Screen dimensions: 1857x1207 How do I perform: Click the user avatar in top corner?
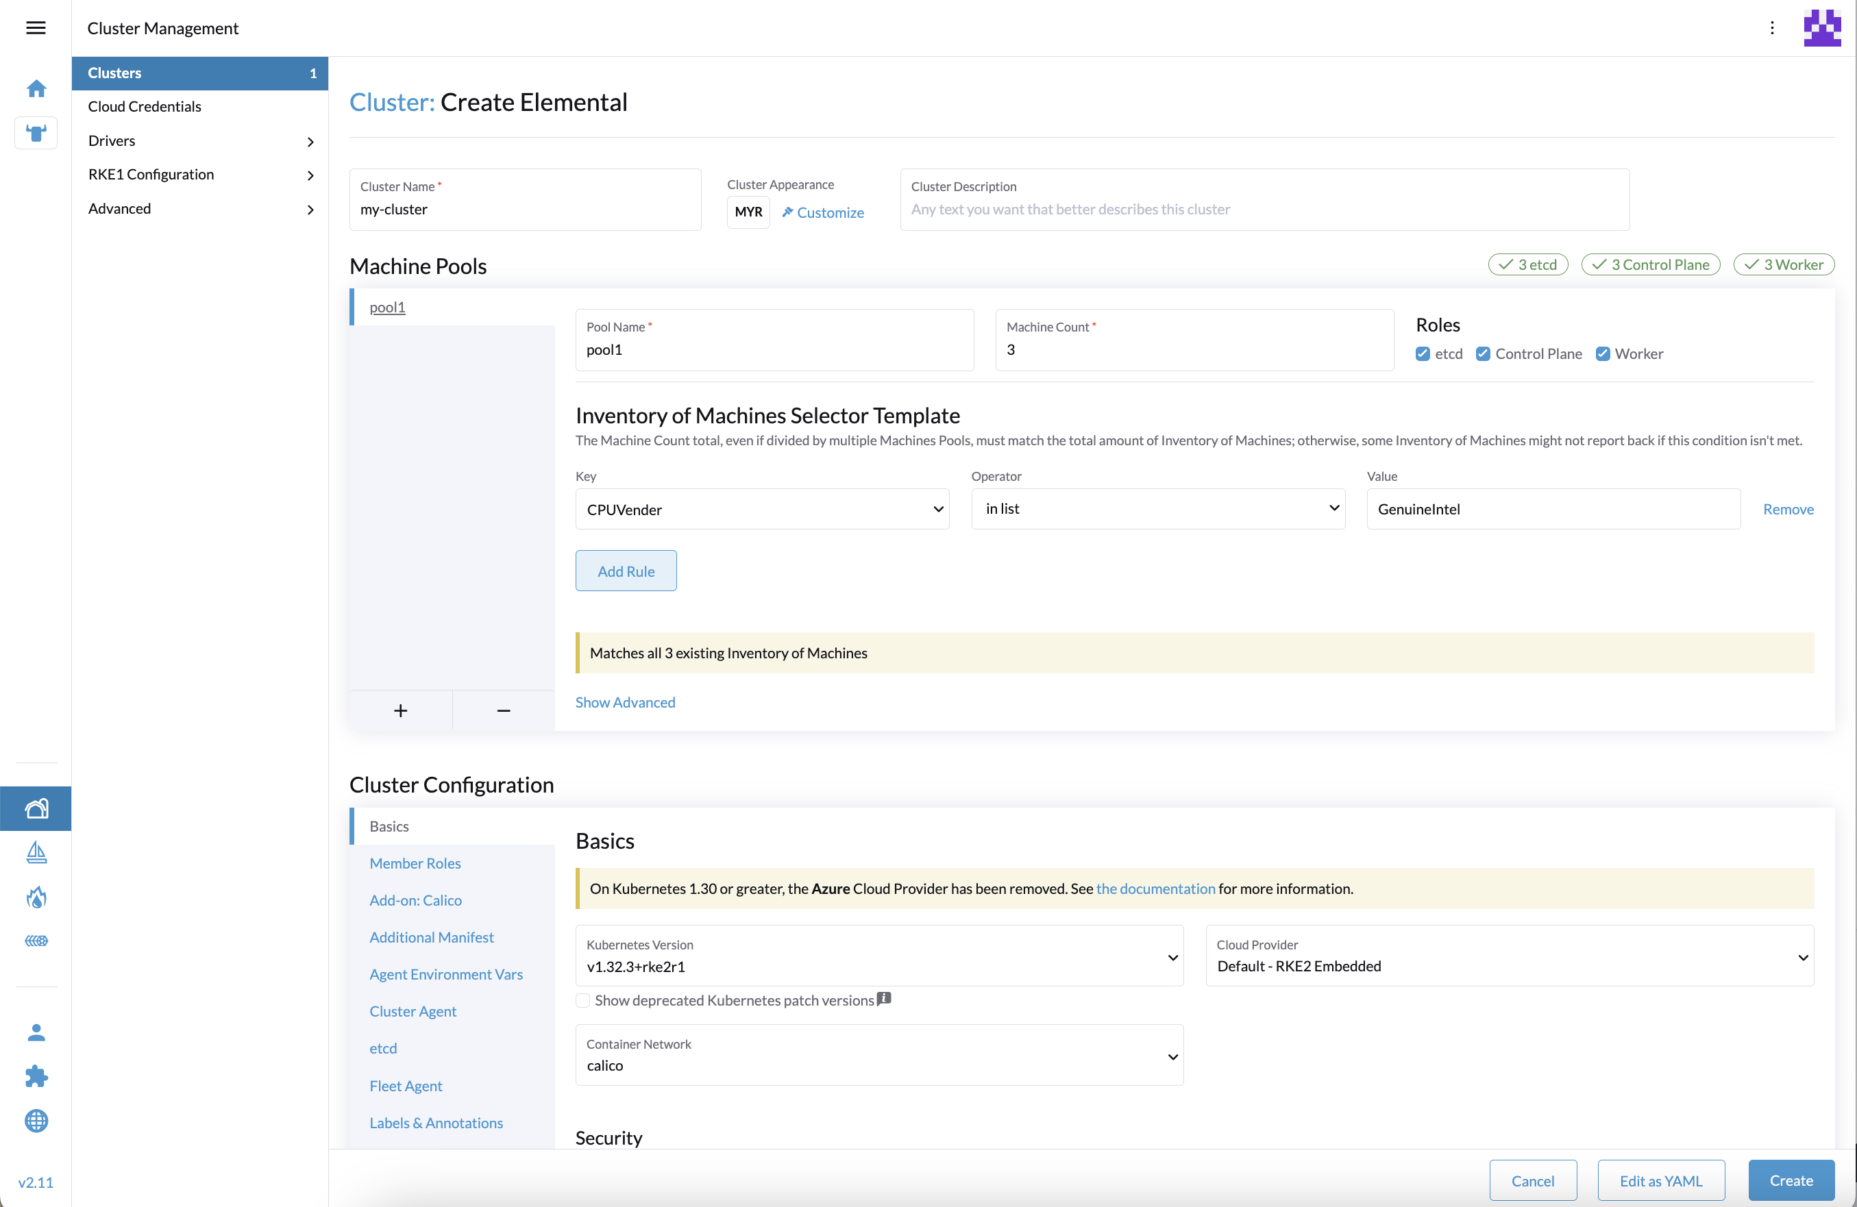(1821, 28)
